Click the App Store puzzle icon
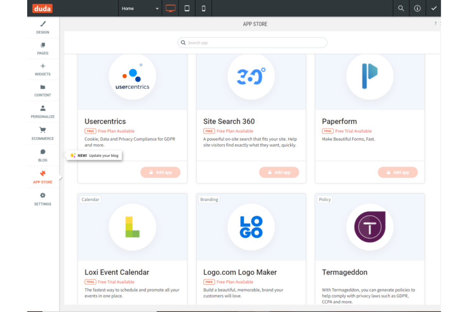 [42, 173]
